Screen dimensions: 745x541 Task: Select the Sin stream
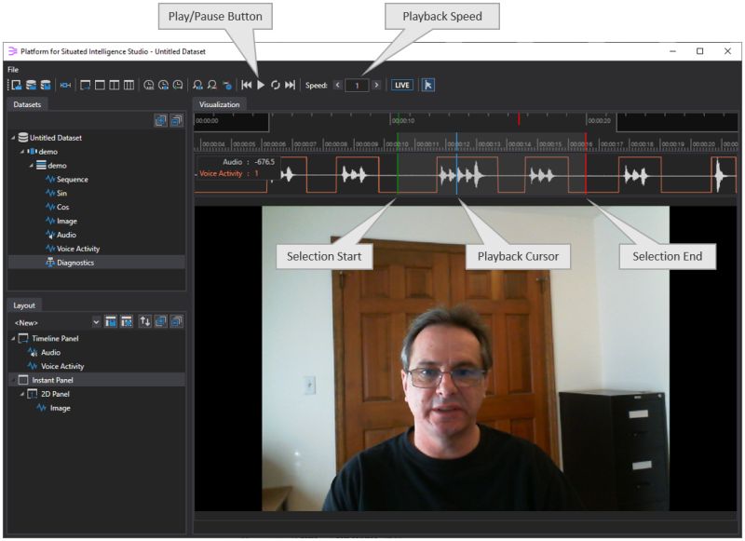click(x=61, y=194)
